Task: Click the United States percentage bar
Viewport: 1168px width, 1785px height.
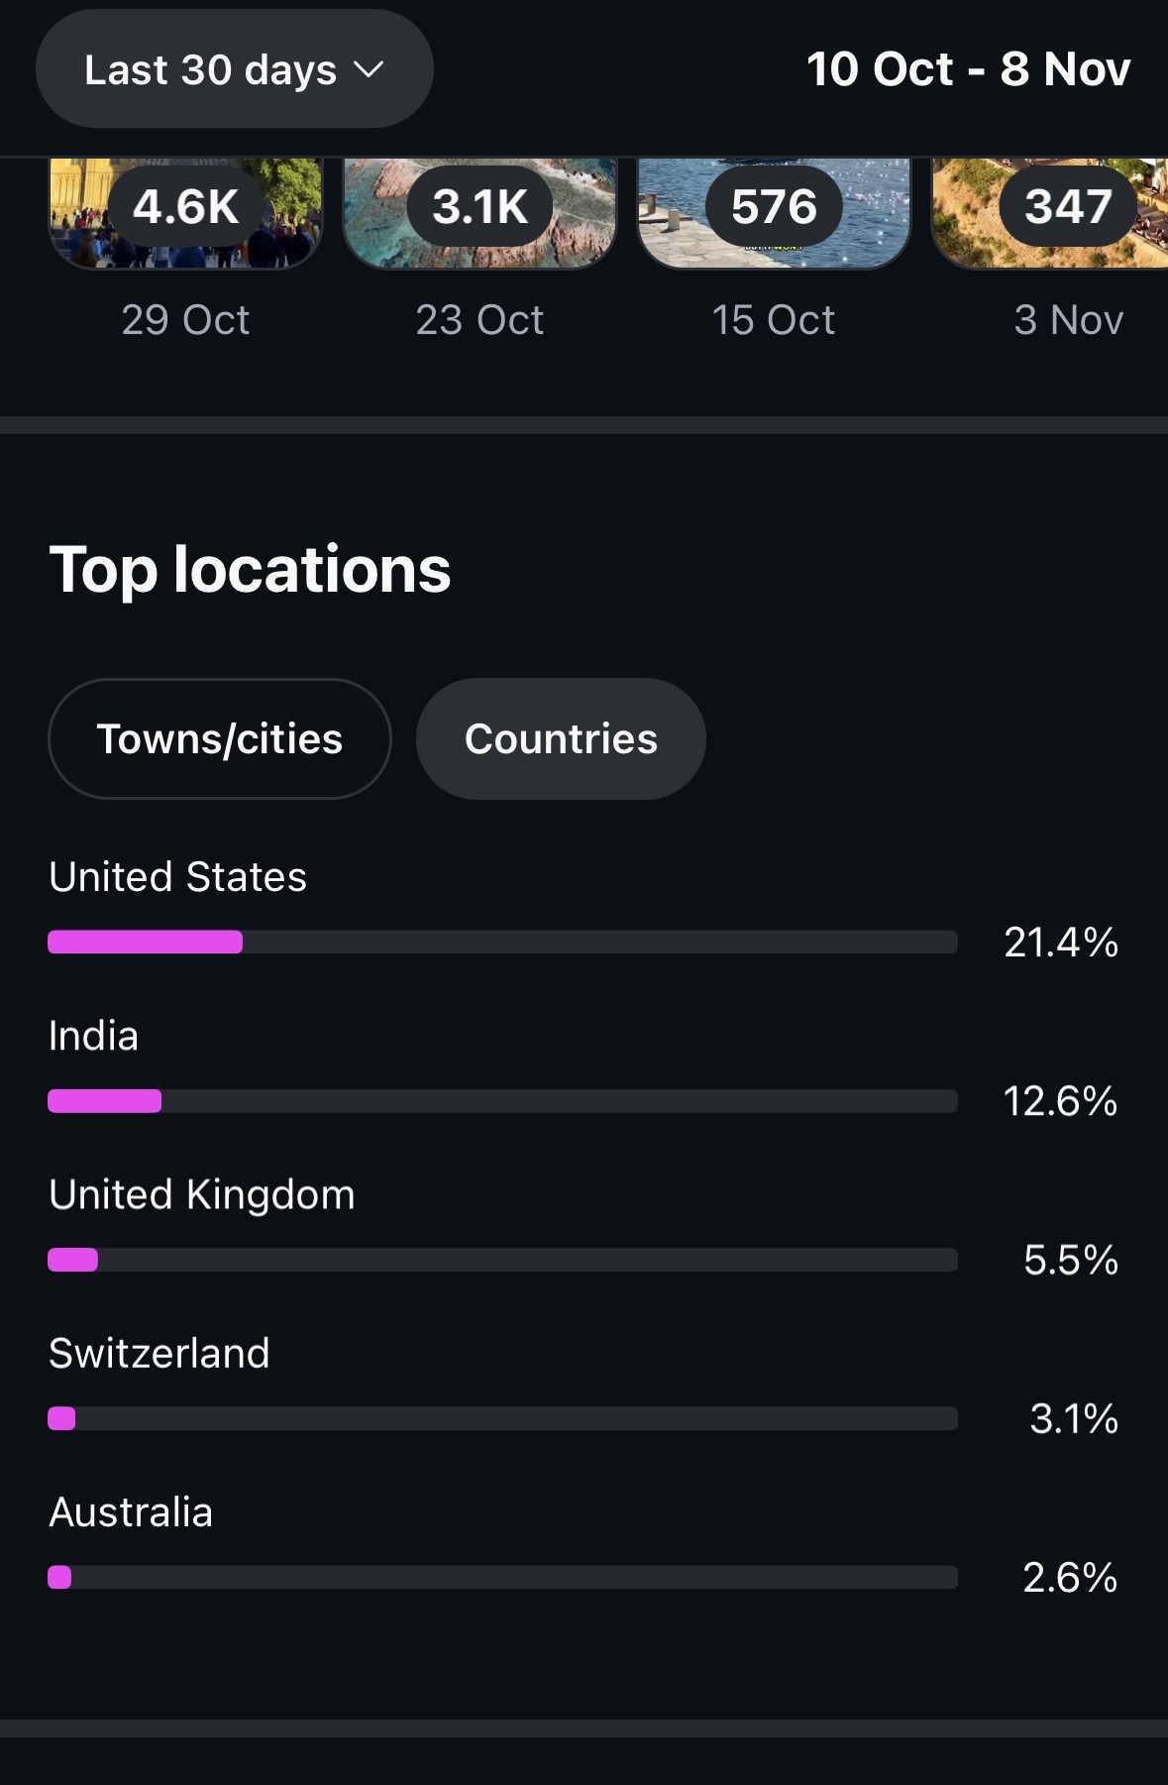Action: coord(502,942)
